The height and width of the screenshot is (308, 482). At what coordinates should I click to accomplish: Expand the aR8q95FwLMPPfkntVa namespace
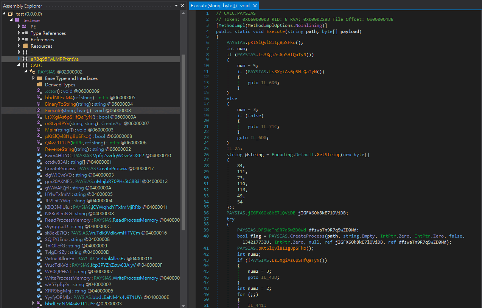[x=19, y=59]
